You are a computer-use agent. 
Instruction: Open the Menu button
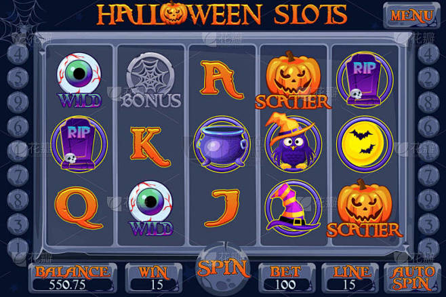[411, 16]
